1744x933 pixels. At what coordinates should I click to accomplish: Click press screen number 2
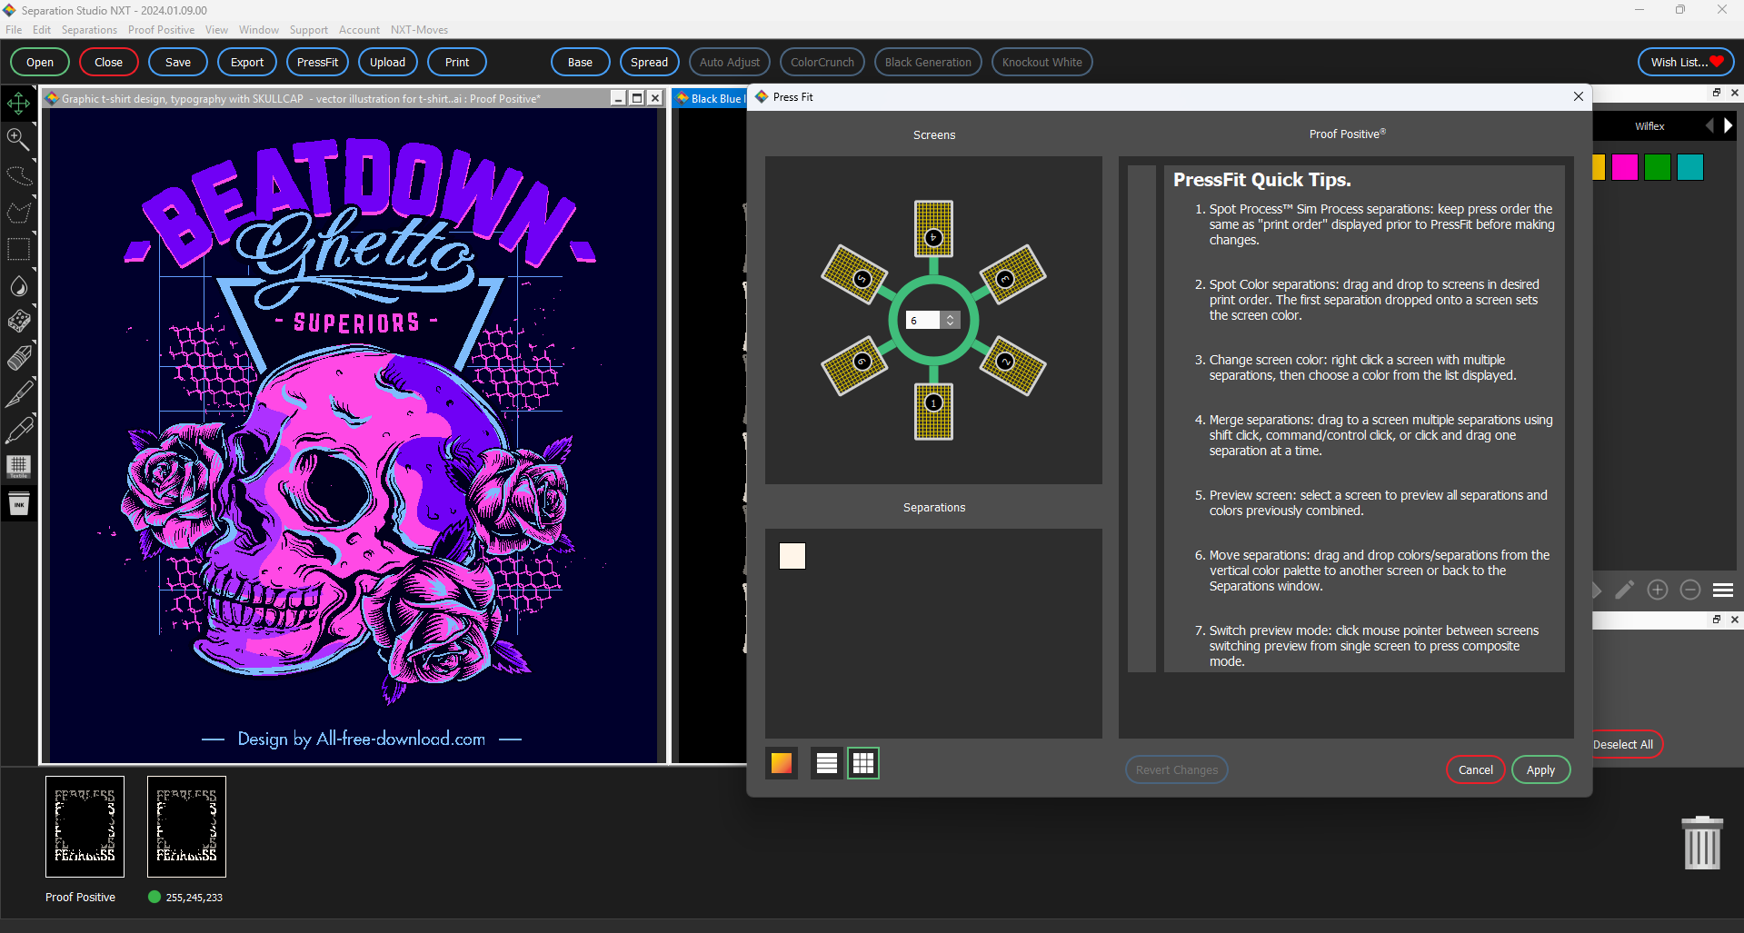1012,366
